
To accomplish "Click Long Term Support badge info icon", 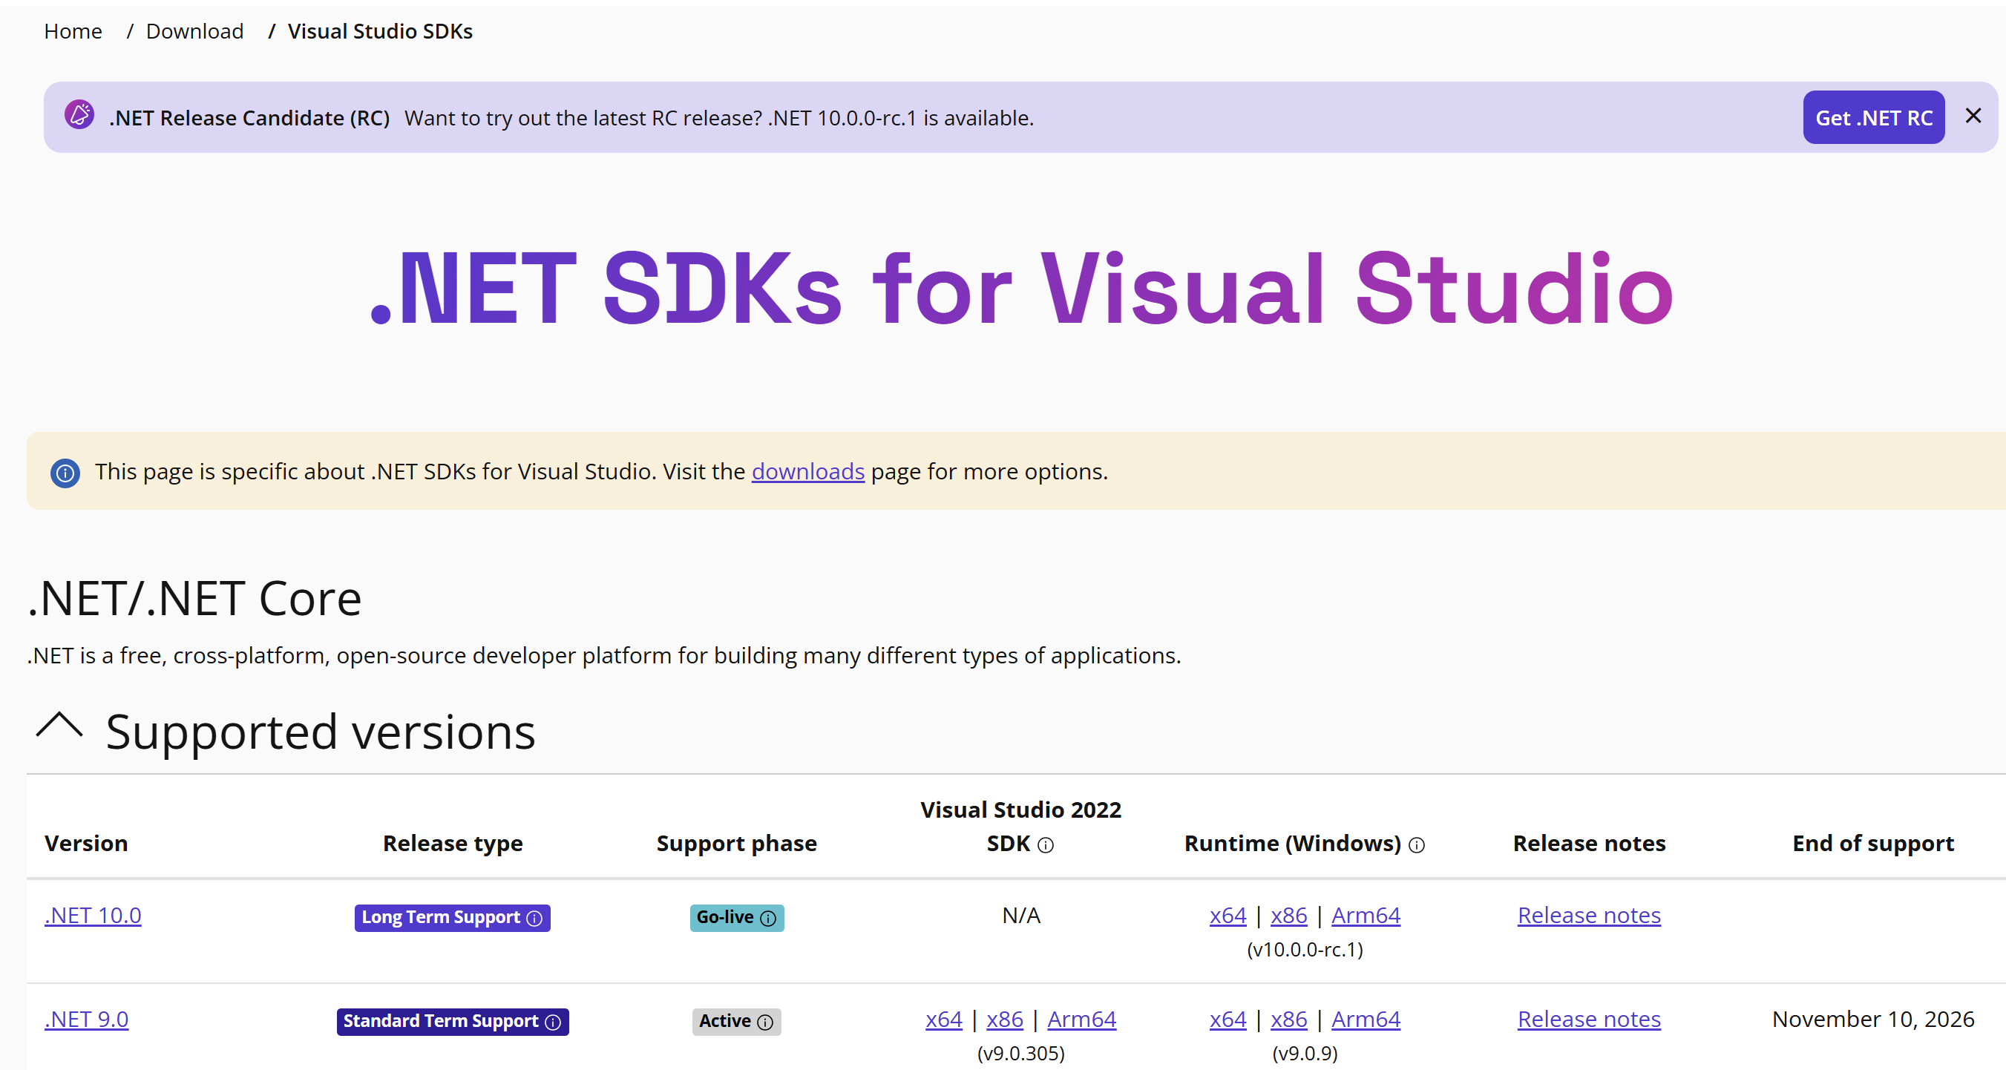I will 534,918.
